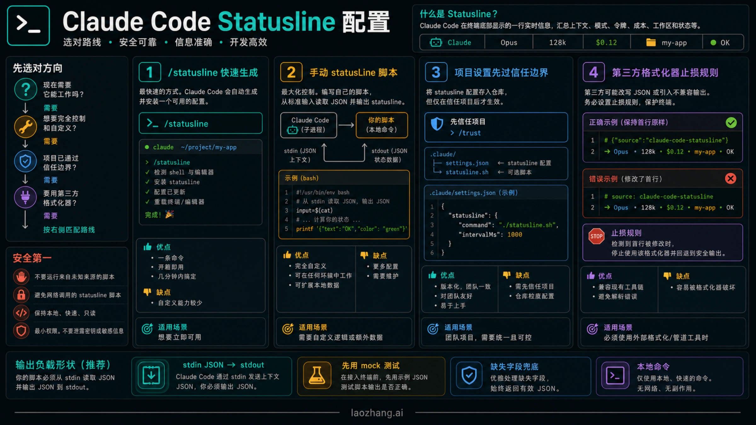Click the Claude robot icon in status bar

(x=436, y=42)
